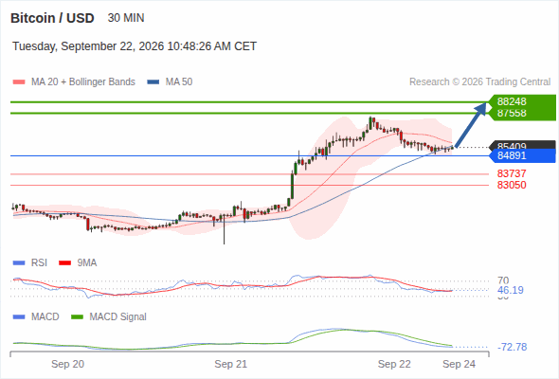Click the Sep 20 date marker
The image size is (559, 379).
coord(67,364)
